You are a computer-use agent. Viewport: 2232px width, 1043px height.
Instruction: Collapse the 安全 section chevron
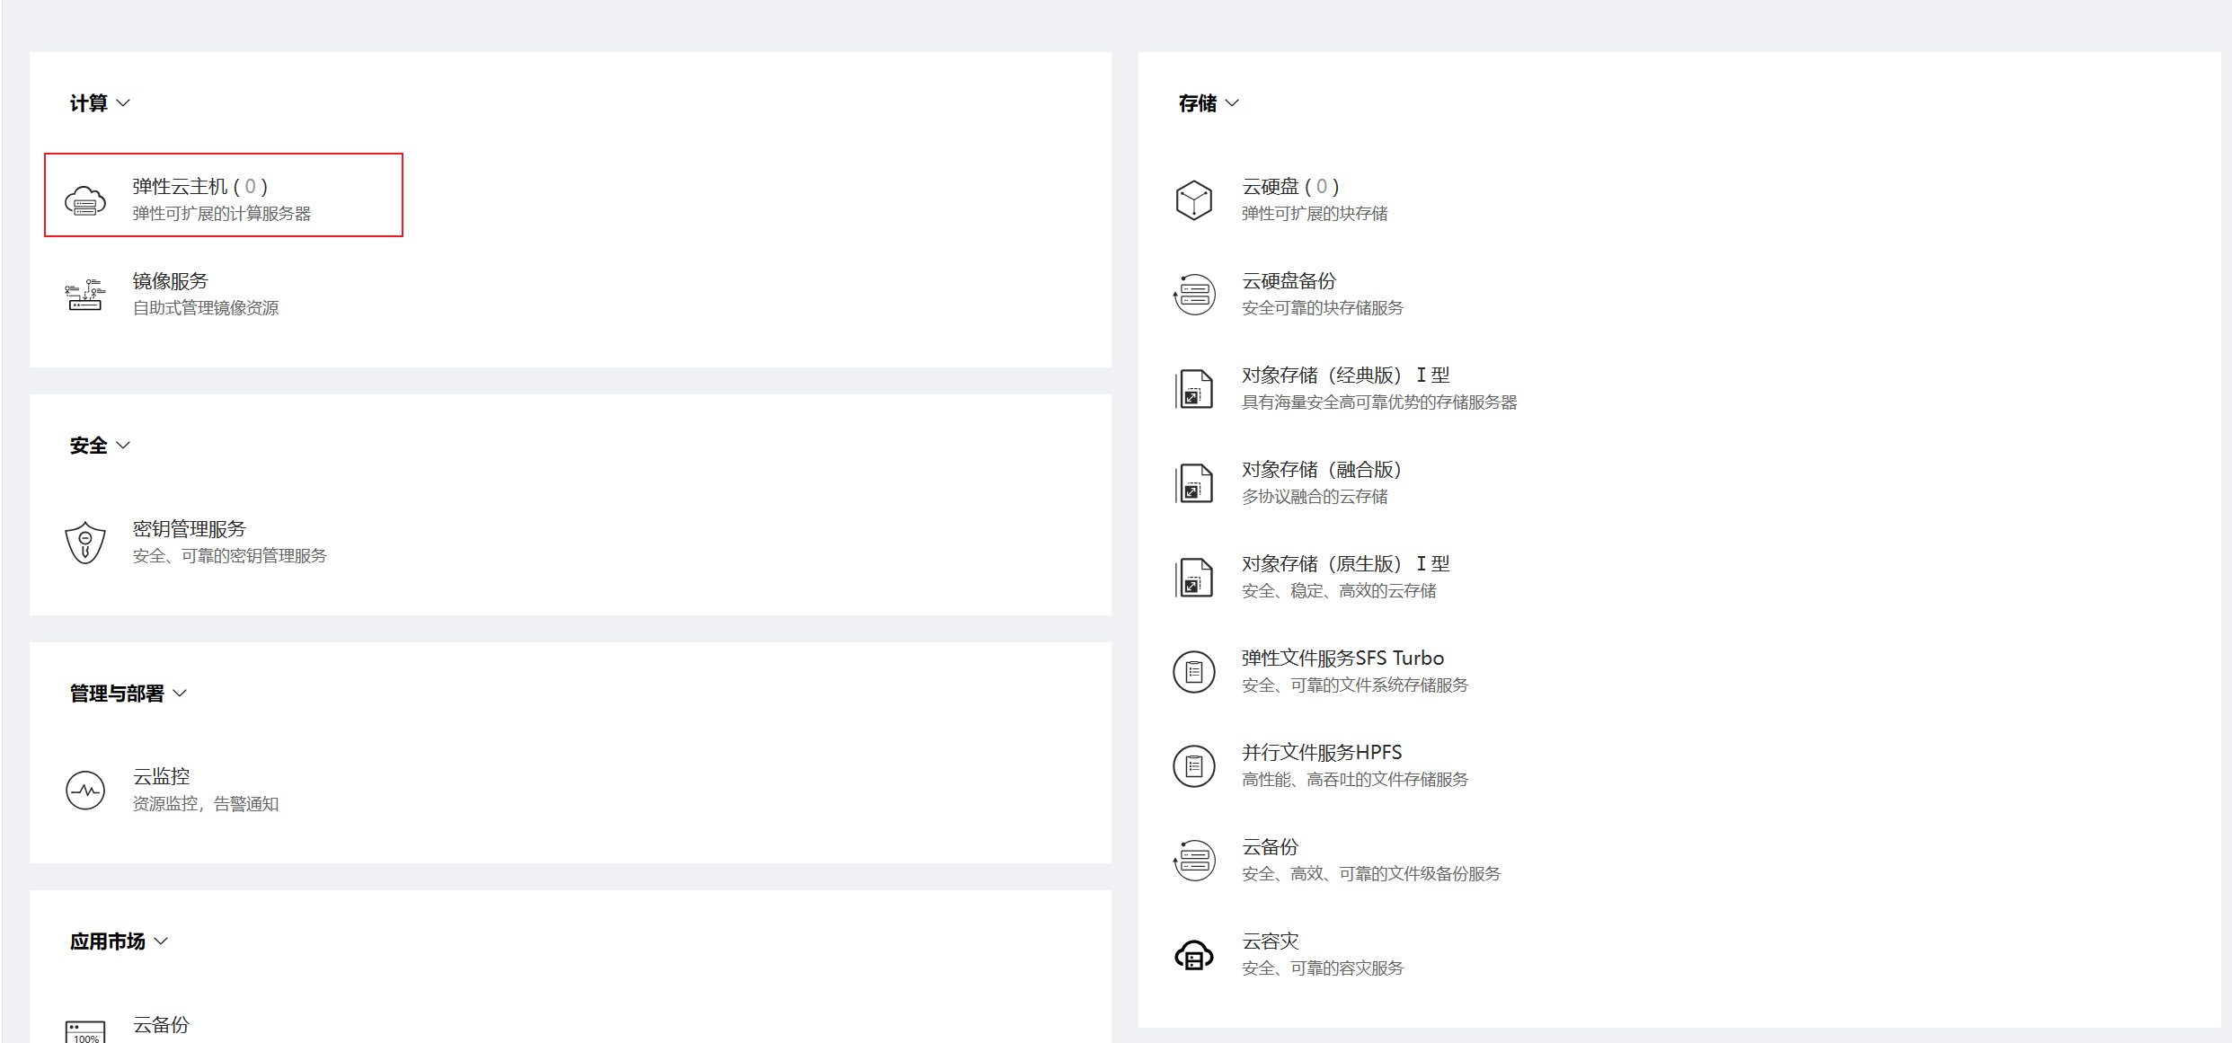[x=124, y=446]
